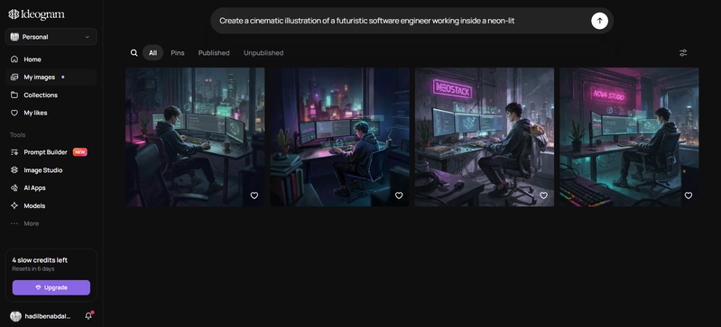Open the filter settings sliders icon
The height and width of the screenshot is (327, 721).
coord(683,53)
